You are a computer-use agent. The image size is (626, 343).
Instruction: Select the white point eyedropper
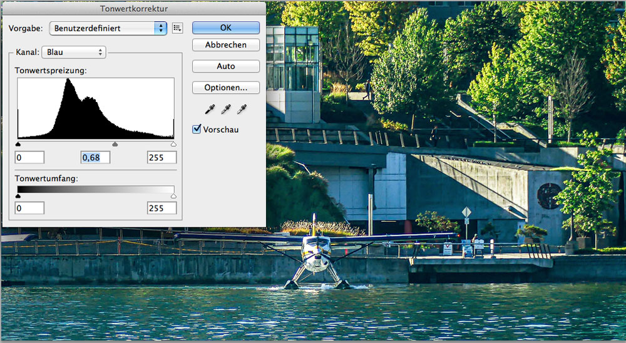[241, 110]
